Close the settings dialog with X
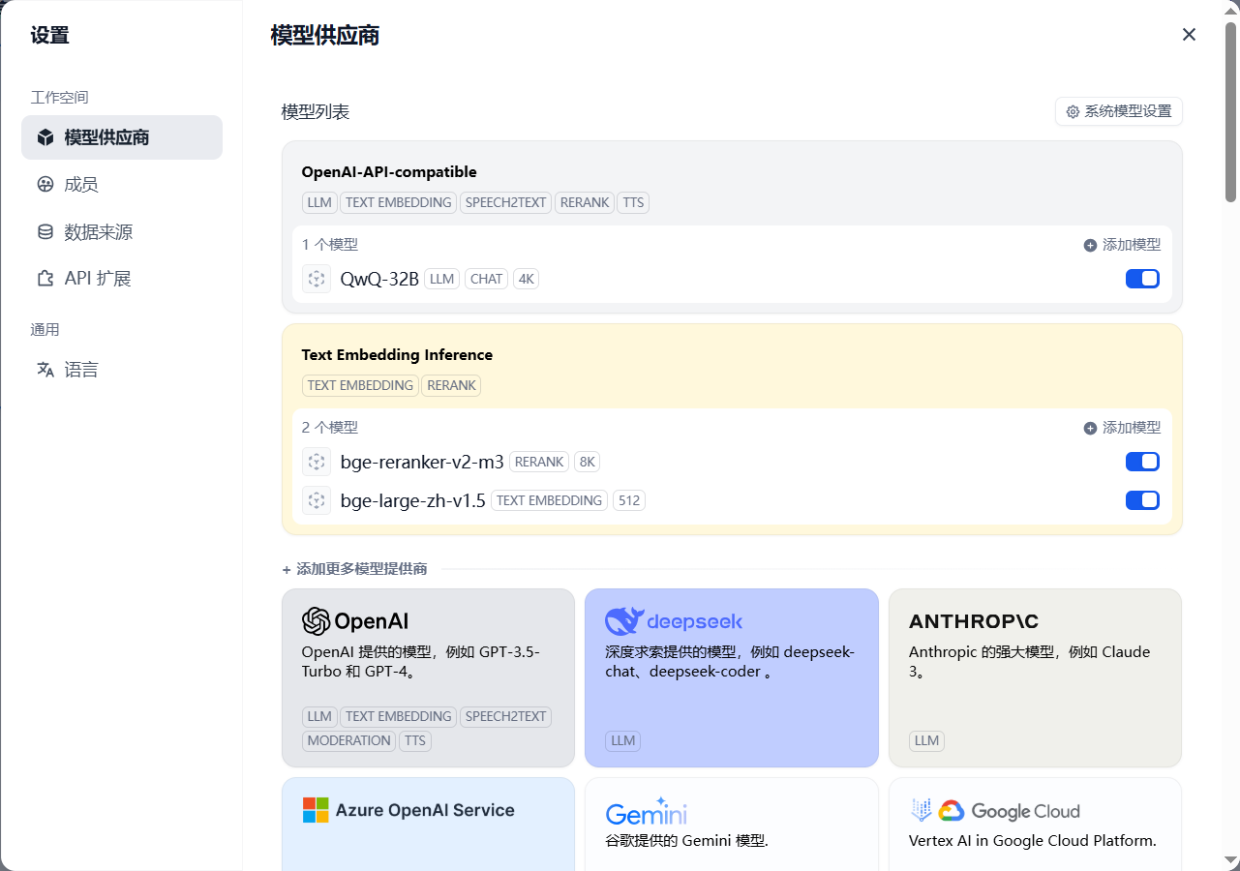The height and width of the screenshot is (871, 1240). coord(1190,35)
